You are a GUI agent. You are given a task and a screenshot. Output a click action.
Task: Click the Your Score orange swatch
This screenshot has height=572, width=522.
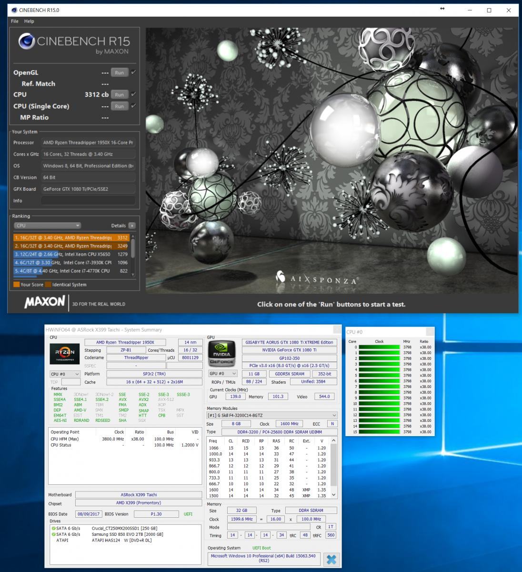[x=17, y=285]
